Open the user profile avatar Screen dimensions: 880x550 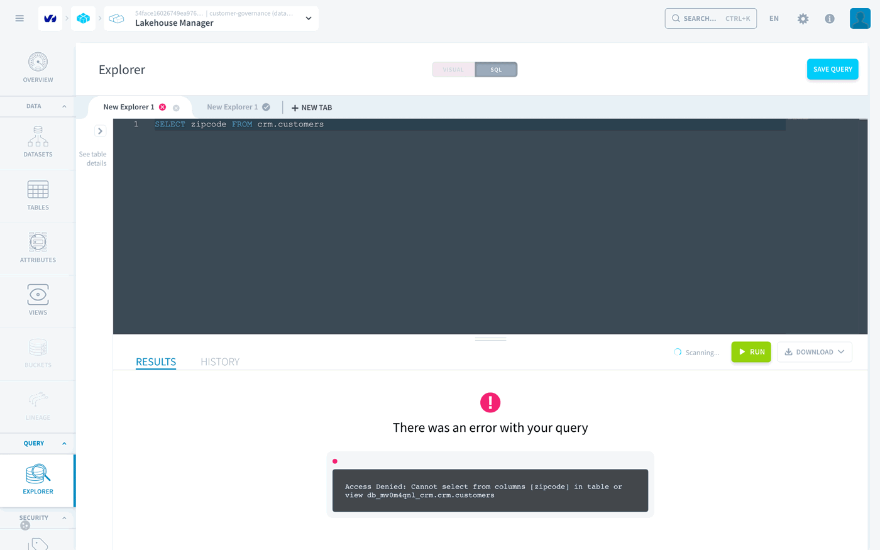[860, 18]
